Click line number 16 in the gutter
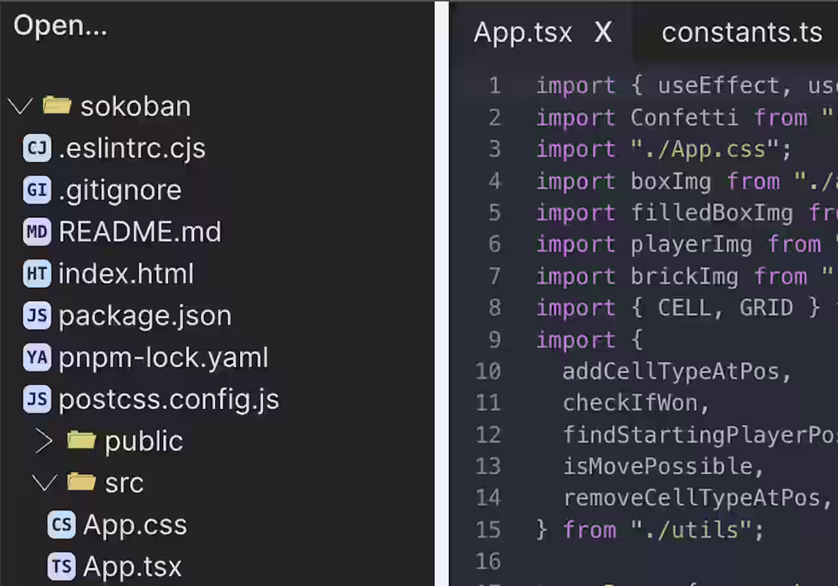 (x=488, y=561)
